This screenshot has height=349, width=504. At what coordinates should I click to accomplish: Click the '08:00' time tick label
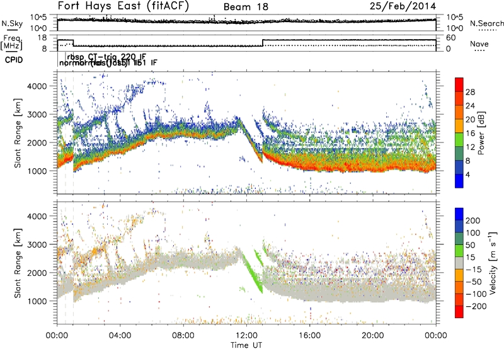pos(183,336)
